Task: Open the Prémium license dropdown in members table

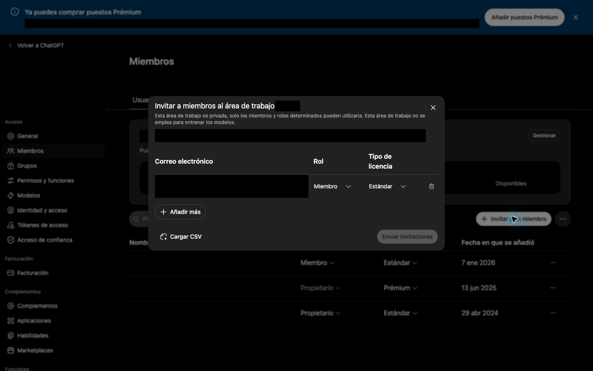Action: click(400, 288)
